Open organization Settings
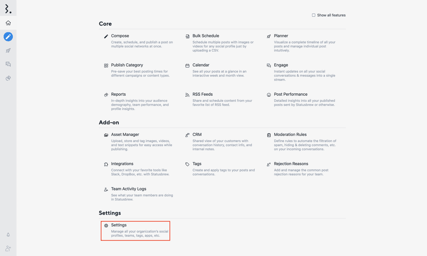The image size is (427, 256). [119, 225]
